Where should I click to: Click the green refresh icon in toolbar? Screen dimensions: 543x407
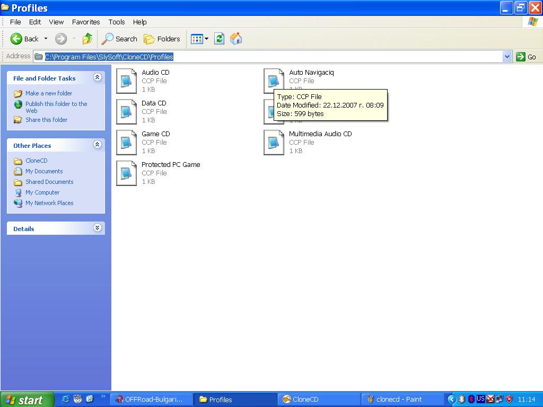tap(220, 39)
